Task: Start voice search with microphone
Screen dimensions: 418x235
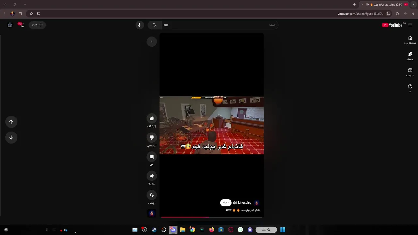Action: (x=140, y=25)
